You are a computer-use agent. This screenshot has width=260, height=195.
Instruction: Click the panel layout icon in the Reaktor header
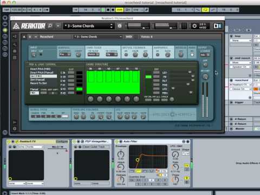pyautogui.click(x=217, y=26)
